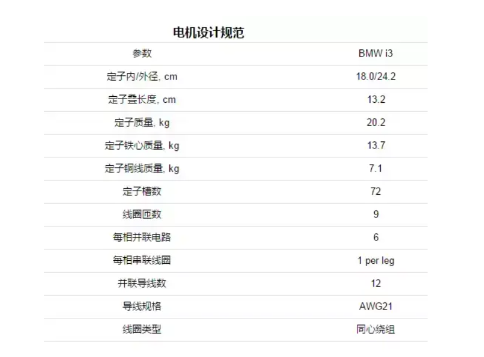Image resolution: width=484 pixels, height=357 pixels.
Task: Click the BMW i3 column header
Action: (375, 53)
